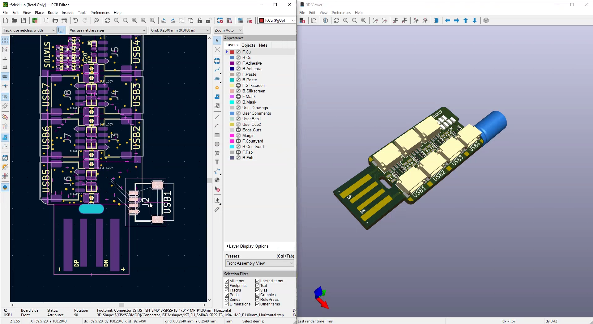Switch to the Objects tab
Viewport: 593px width, 324px height.
pyautogui.click(x=248, y=45)
